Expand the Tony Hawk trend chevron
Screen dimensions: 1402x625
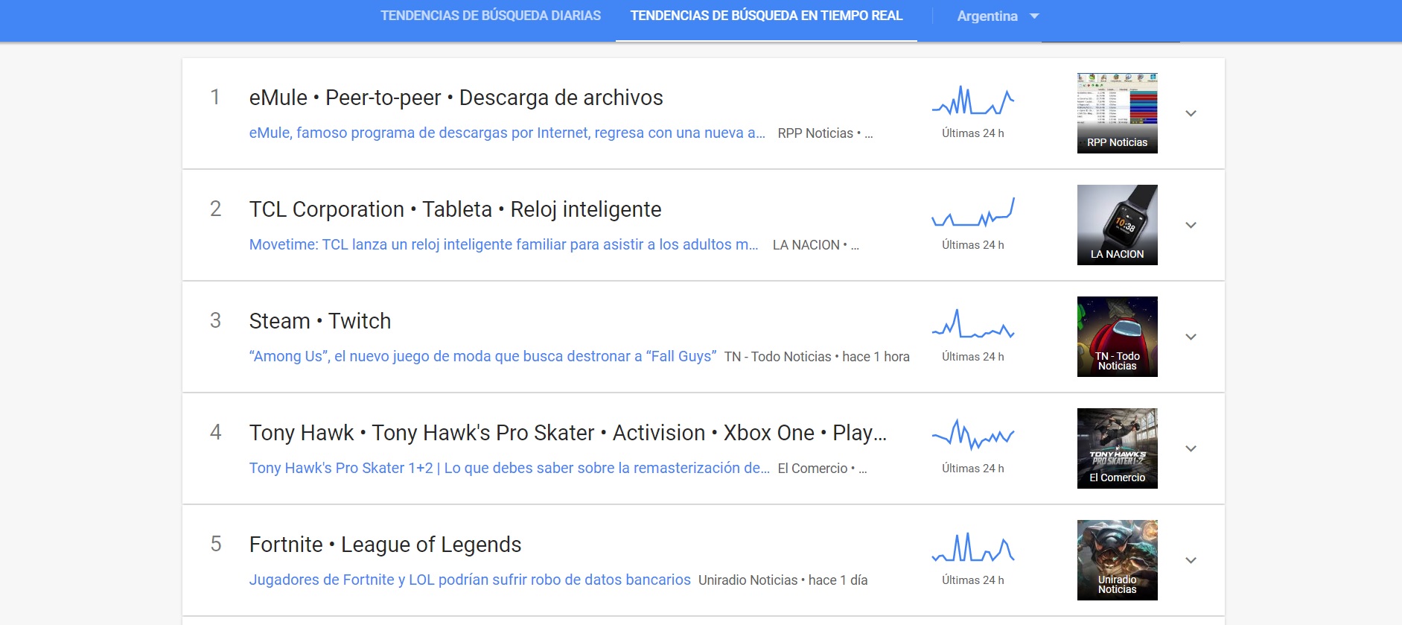1191,448
